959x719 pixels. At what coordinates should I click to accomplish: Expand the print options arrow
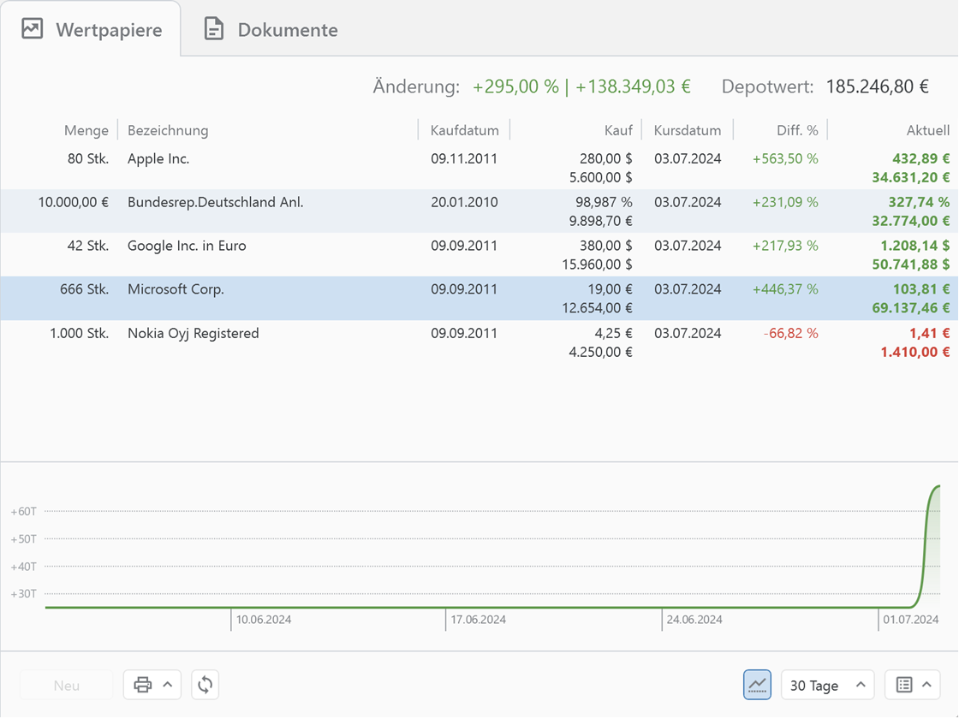168,685
